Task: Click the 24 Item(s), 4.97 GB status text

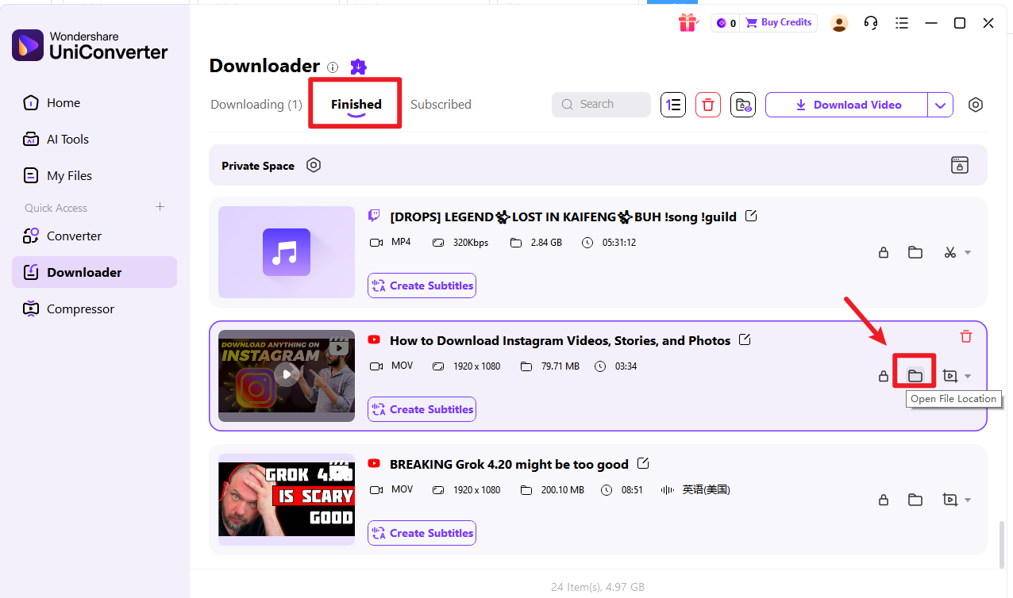Action: (598, 587)
